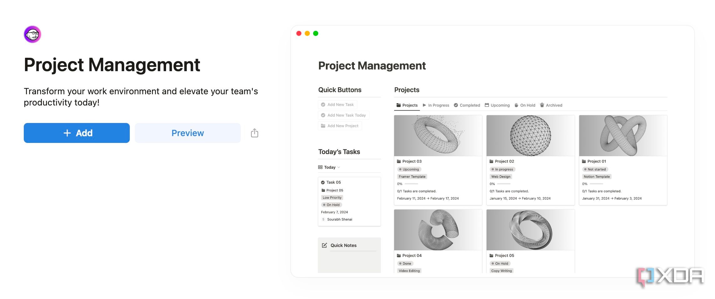
Task: Click the Project 02 folder icon
Action: point(491,161)
